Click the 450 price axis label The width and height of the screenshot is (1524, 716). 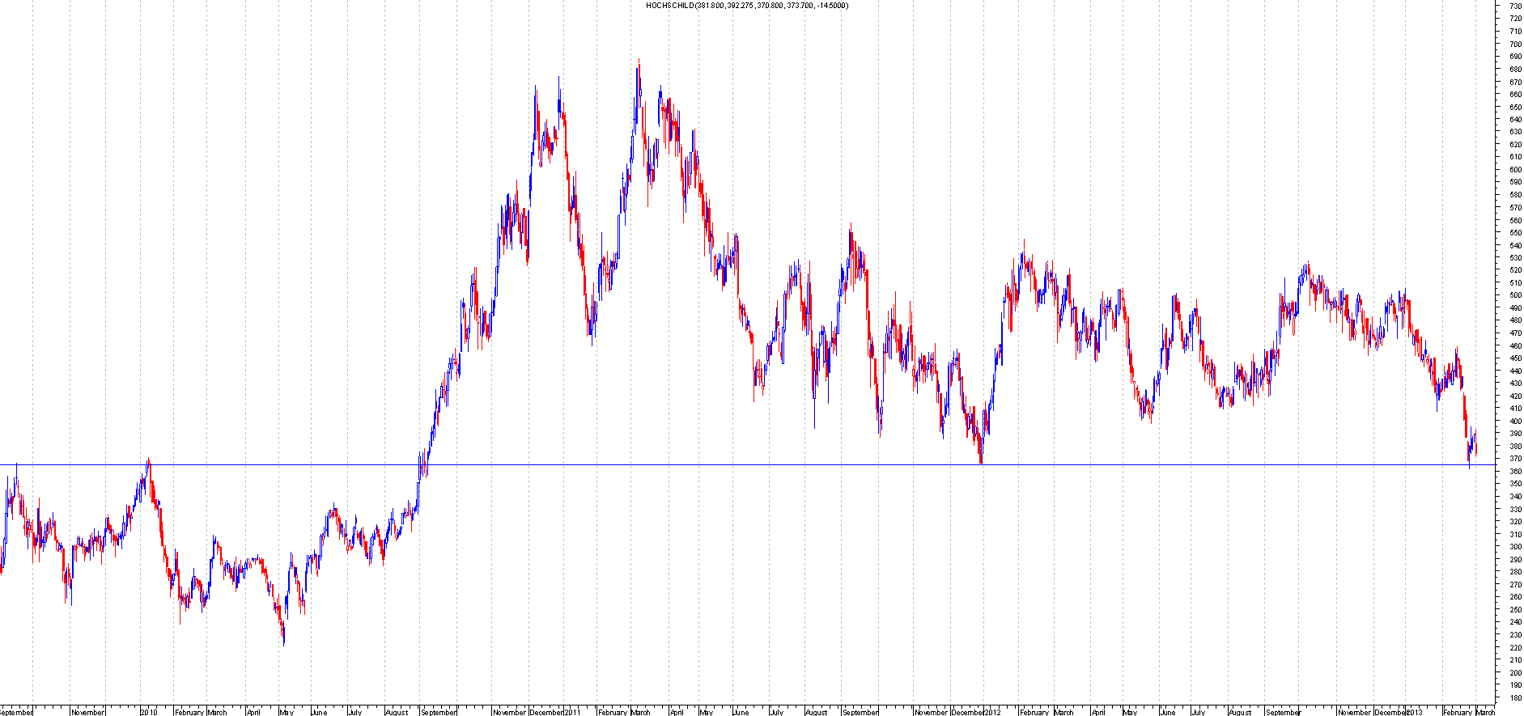click(1514, 358)
